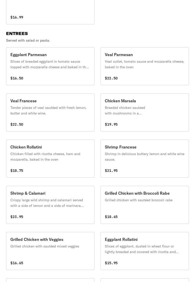Click the Eggplant Rollatini entree card
This screenshot has width=195, height=282.
[145, 251]
